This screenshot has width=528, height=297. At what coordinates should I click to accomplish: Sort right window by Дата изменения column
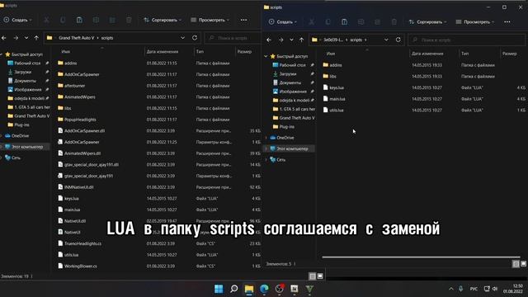pos(427,54)
